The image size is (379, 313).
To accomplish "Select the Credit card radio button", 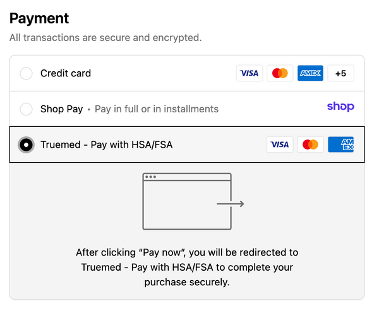I will tap(26, 73).
